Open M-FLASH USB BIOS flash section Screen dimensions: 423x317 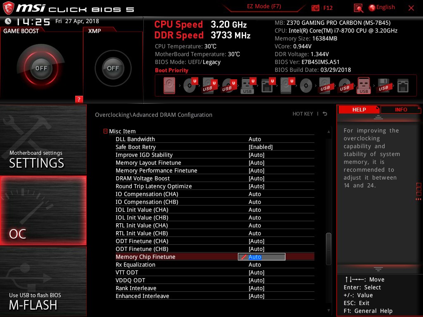pos(43,282)
